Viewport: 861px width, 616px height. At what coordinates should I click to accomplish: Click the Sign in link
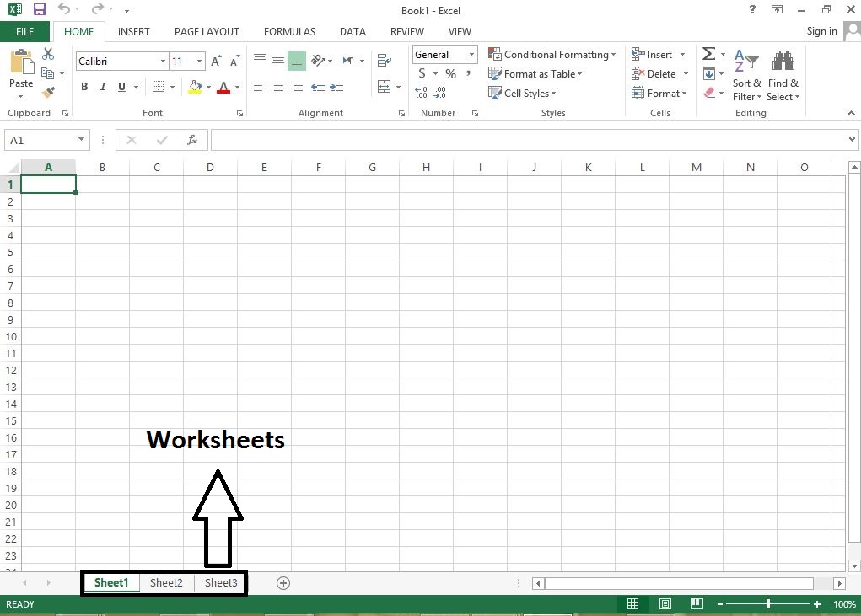click(821, 31)
